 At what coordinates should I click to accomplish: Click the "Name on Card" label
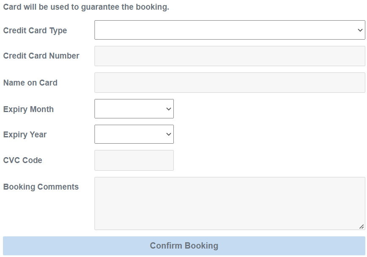(30, 83)
